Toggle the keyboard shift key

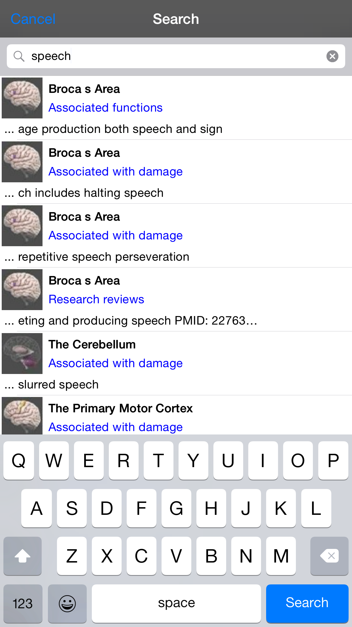coord(22,556)
